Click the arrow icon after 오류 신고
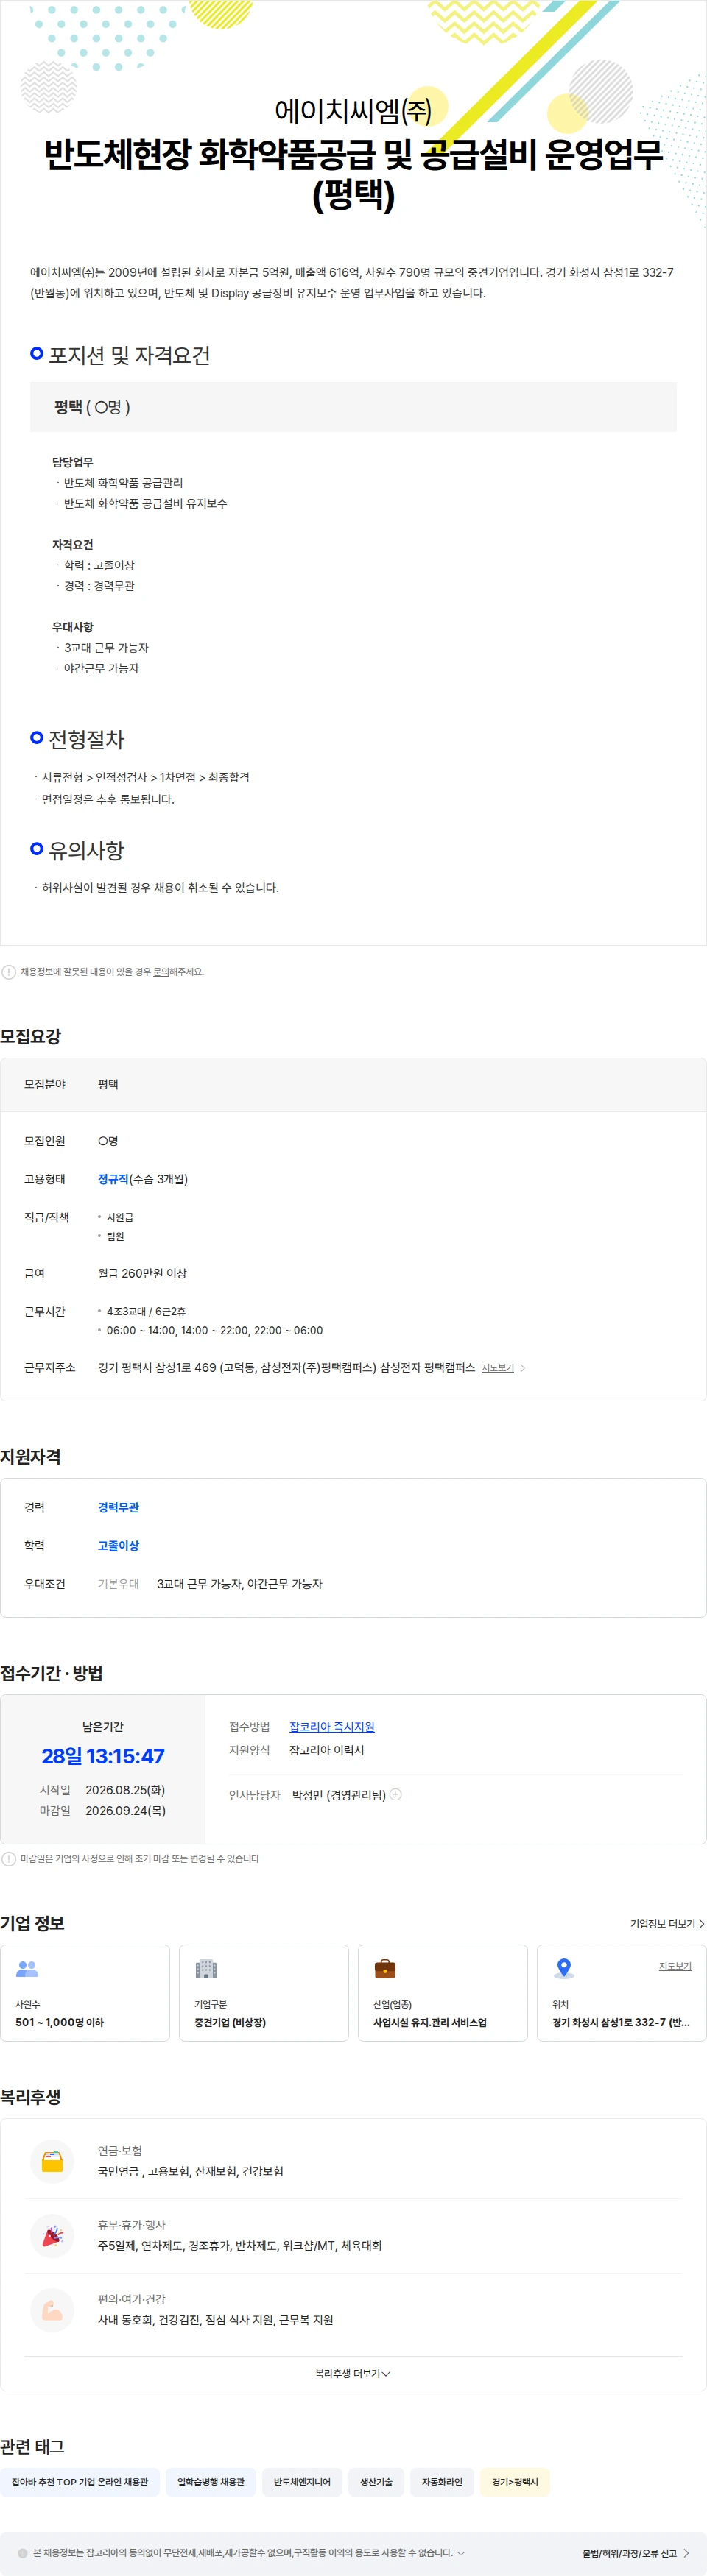Viewport: 707px width, 2576px height. pos(686,2553)
